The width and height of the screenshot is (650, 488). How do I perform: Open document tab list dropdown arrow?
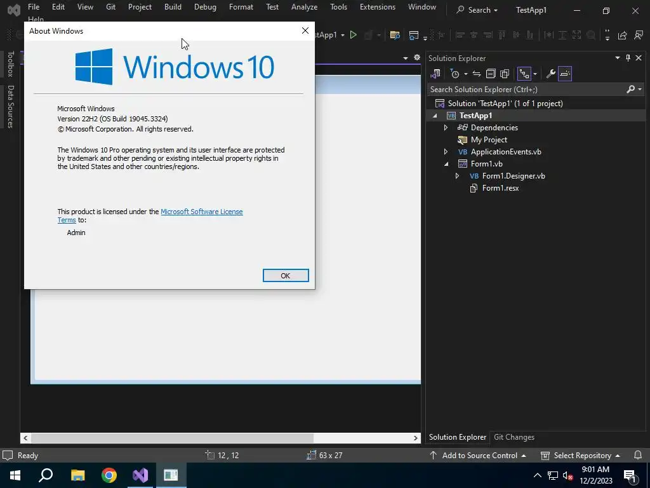click(406, 58)
